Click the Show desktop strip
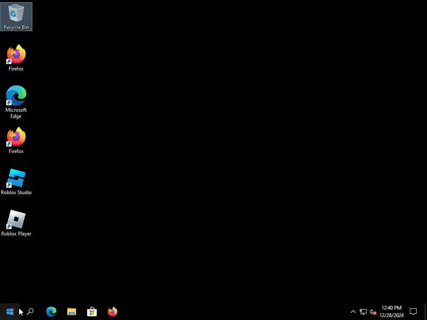 tap(425, 312)
